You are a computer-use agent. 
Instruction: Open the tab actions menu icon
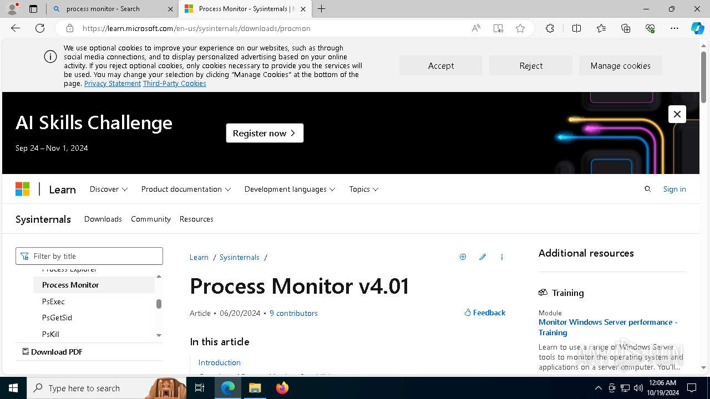(33, 9)
